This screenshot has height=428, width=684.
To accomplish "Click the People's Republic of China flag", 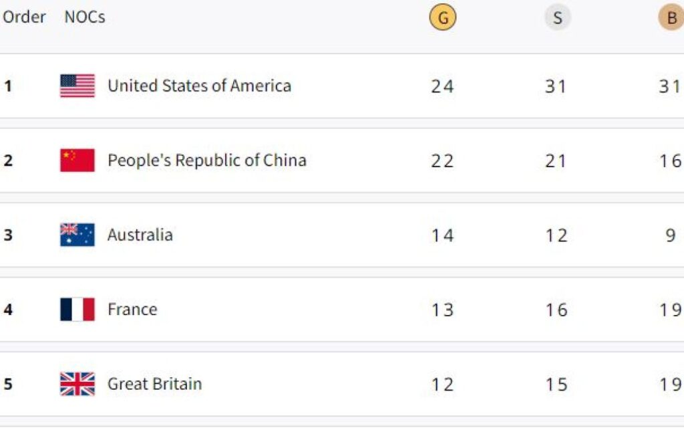I will (77, 160).
